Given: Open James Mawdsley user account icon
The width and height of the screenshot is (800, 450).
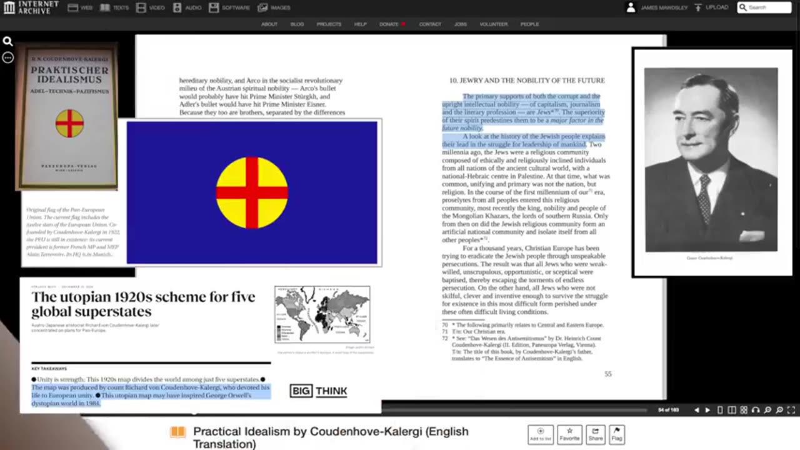Looking at the screenshot, I should point(631,7).
